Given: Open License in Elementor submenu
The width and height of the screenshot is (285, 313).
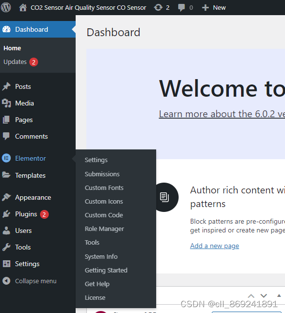Looking at the screenshot, I should click(95, 298).
